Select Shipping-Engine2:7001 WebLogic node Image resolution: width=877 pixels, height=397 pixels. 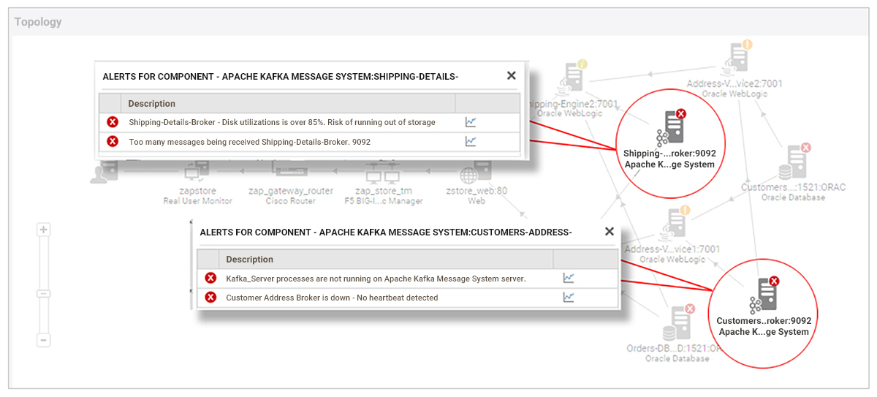(570, 78)
